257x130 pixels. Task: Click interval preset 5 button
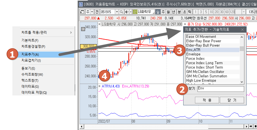click(206, 12)
